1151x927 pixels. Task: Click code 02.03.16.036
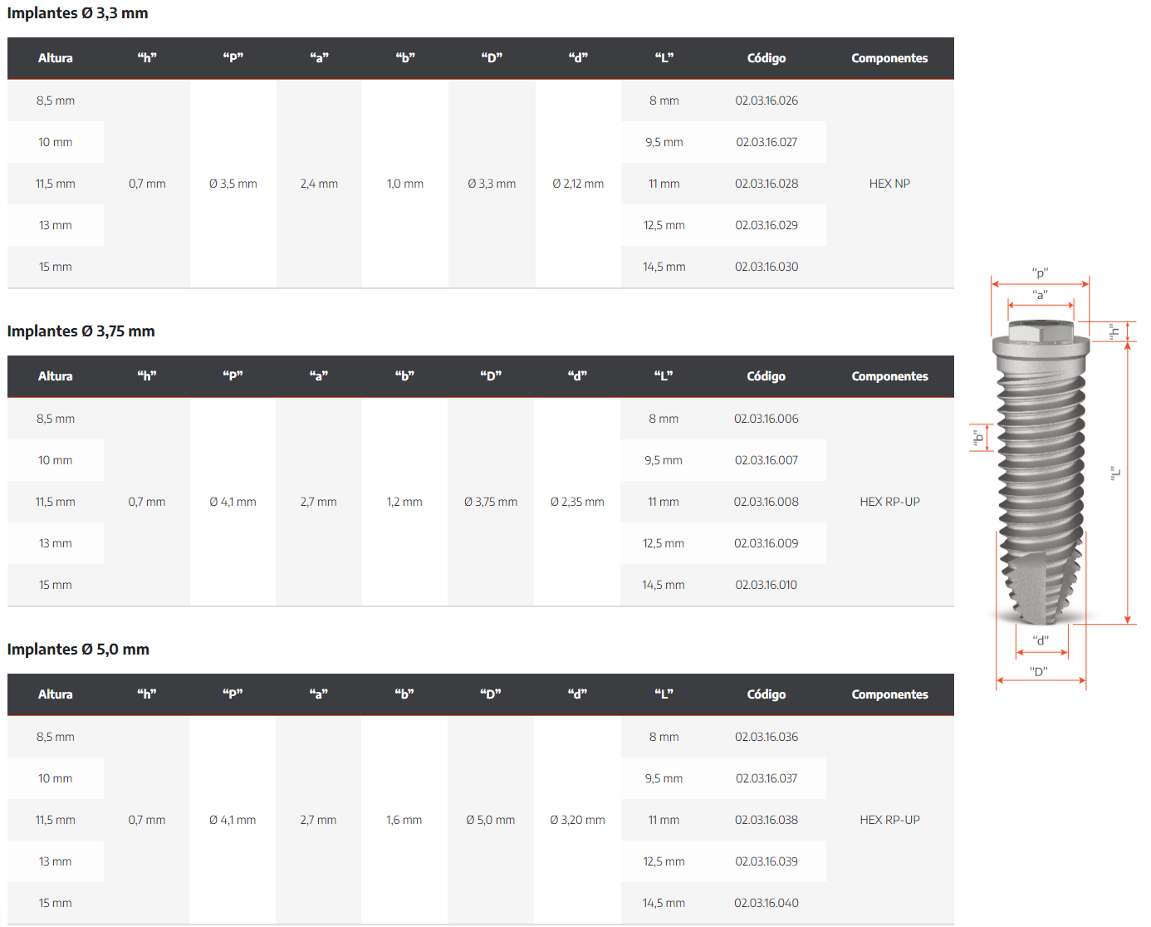pyautogui.click(x=766, y=737)
